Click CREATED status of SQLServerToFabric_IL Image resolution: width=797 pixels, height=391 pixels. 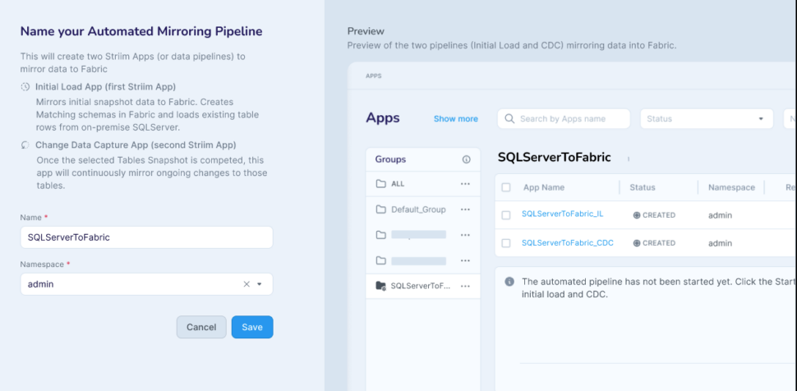point(654,215)
